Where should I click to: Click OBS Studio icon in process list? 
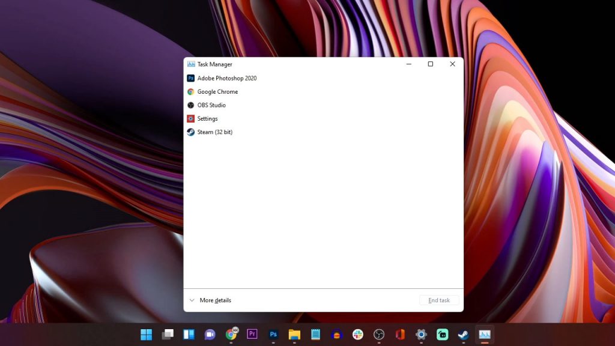click(190, 105)
